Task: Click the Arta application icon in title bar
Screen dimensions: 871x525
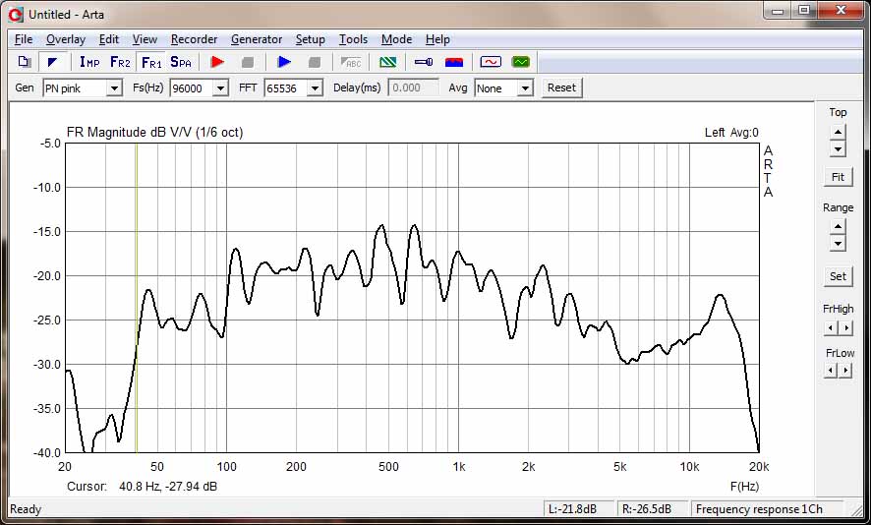Action: [x=16, y=15]
